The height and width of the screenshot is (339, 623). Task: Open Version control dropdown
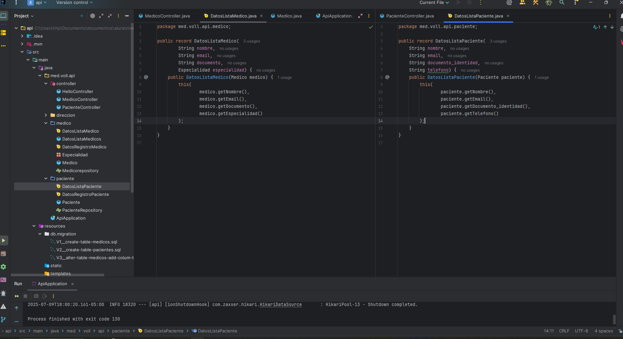(74, 3)
